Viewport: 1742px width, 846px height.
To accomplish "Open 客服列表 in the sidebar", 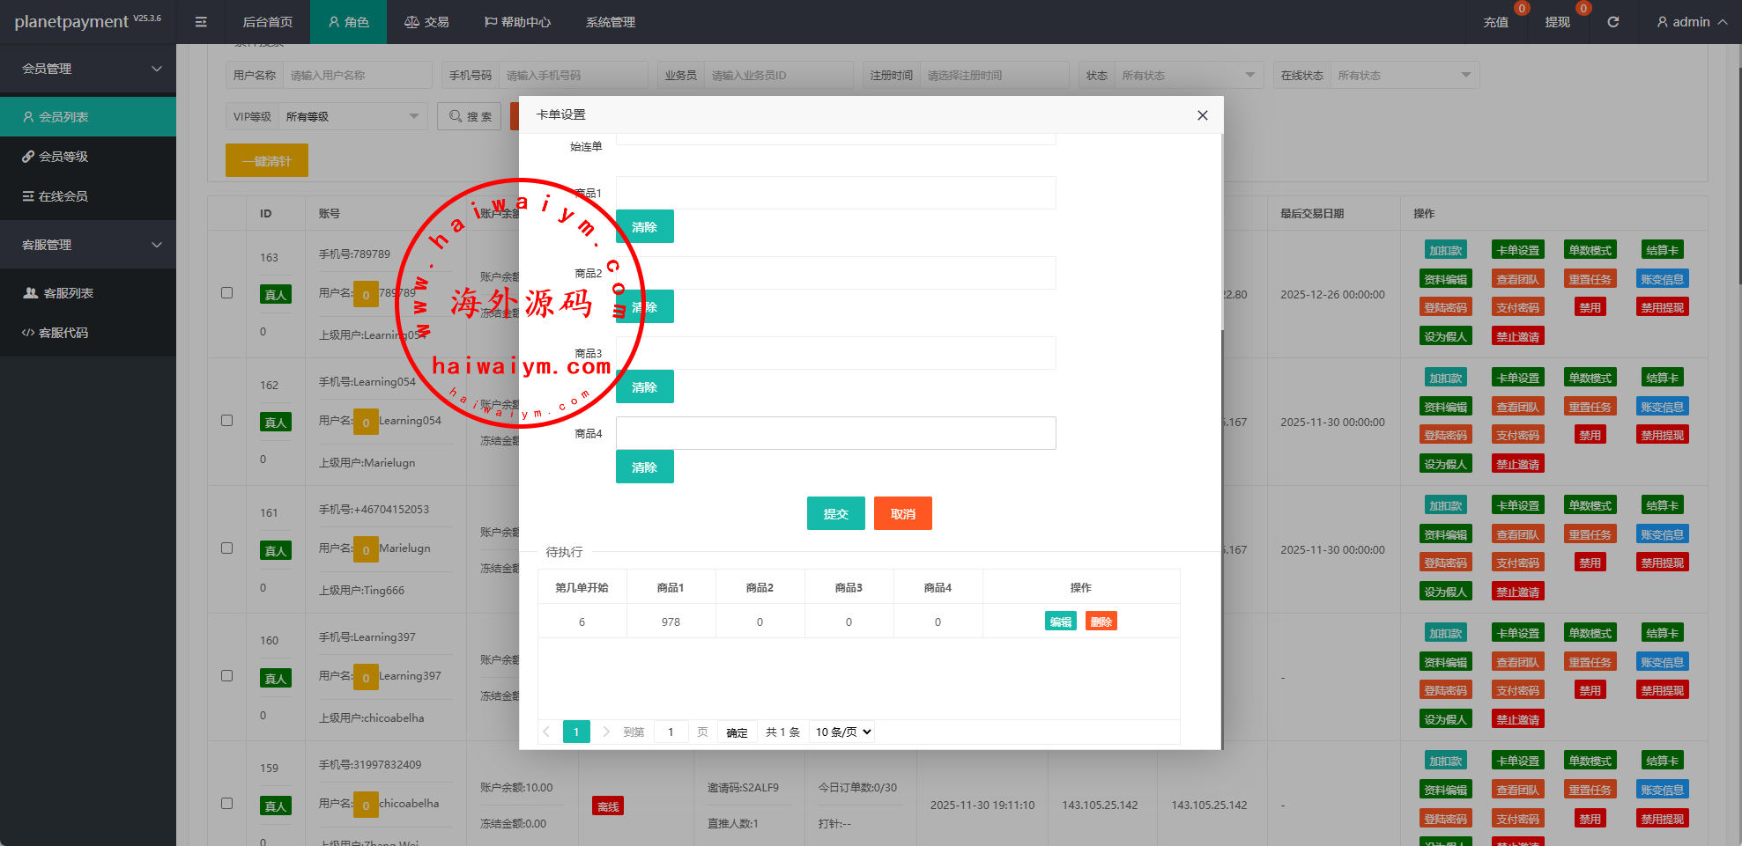I will 68,293.
